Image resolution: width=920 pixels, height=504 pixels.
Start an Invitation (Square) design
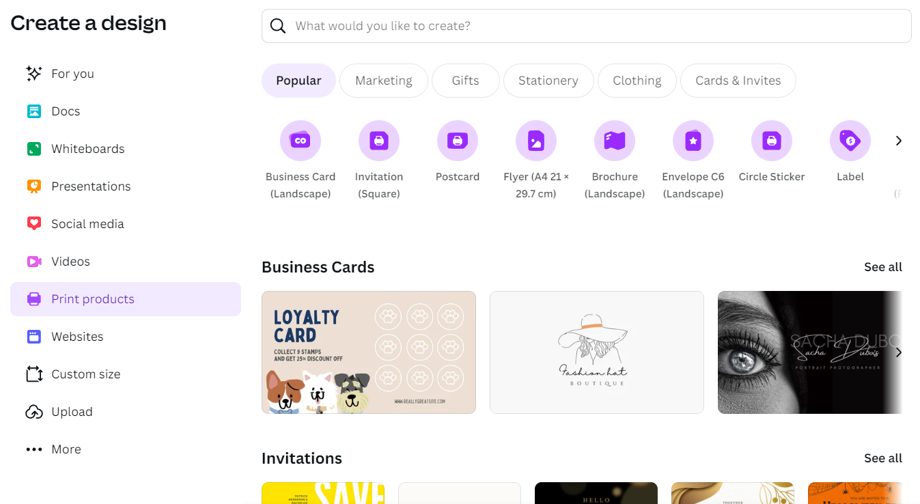[379, 141]
